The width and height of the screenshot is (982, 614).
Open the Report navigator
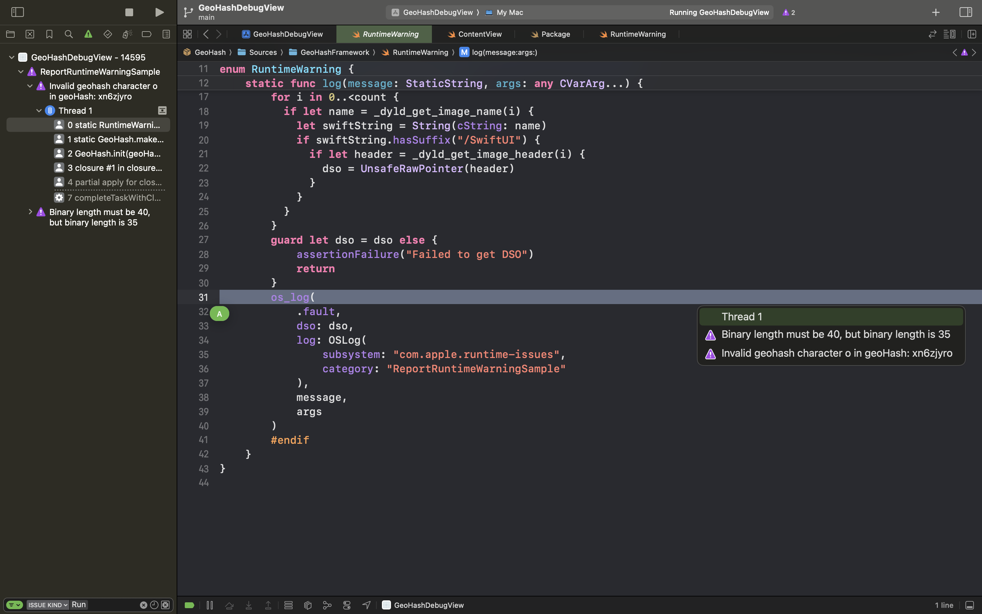[x=166, y=34]
